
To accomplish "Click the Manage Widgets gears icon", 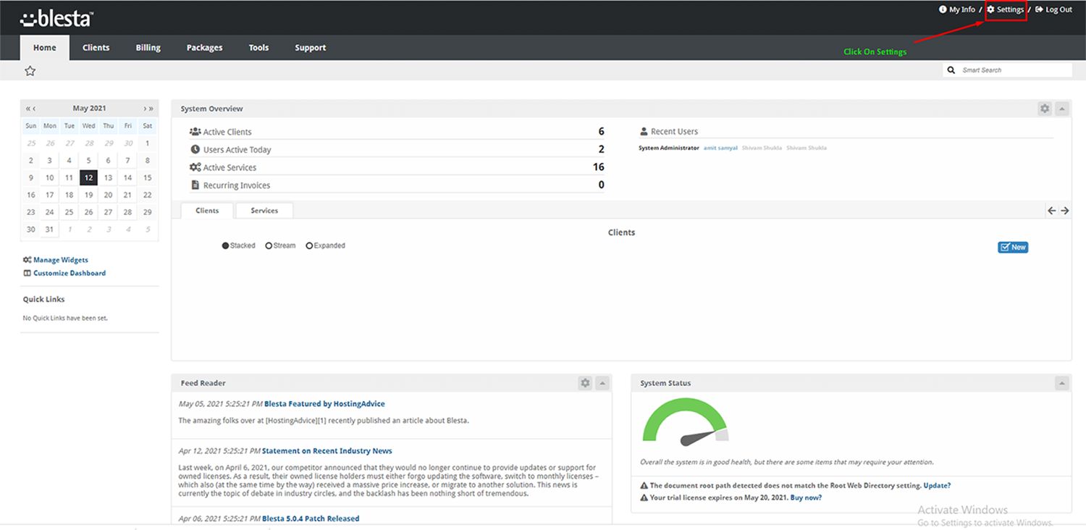I will (x=27, y=260).
